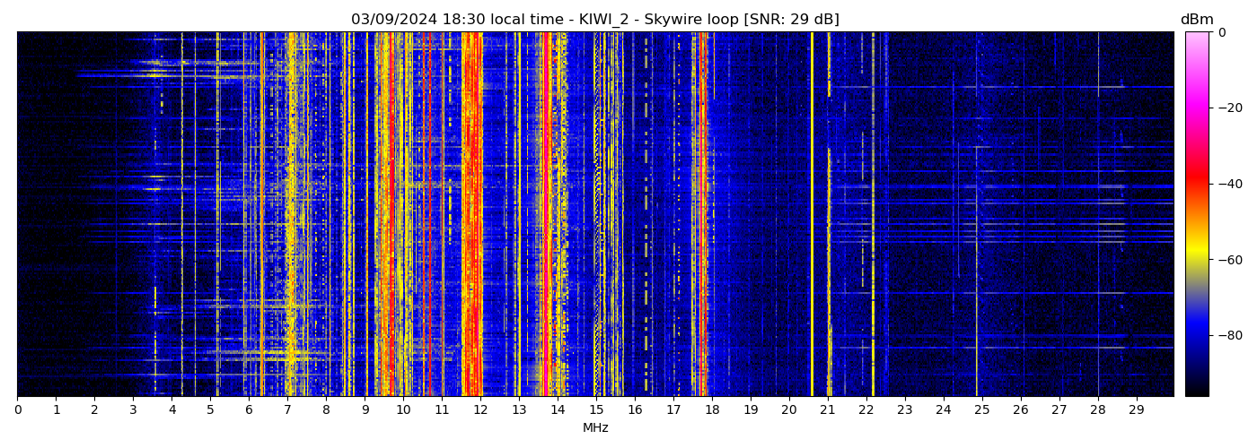The height and width of the screenshot is (448, 1257).
Task: Click the 0 MHz x-axis tick label
Action: pyautogui.click(x=17, y=409)
